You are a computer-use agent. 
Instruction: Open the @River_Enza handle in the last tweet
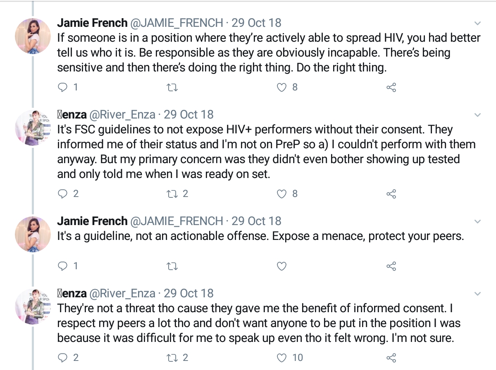tap(122, 294)
